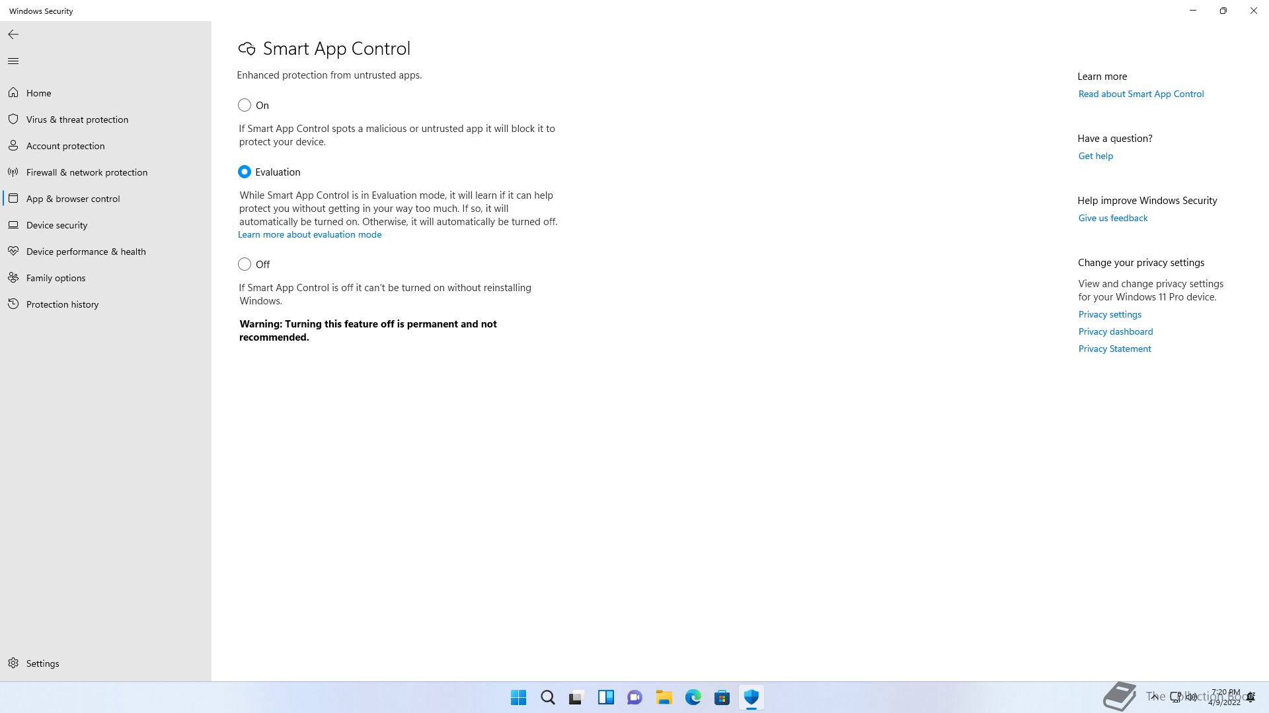Open Task View from the taskbar
Viewport: 1269px width, 713px height.
click(577, 697)
